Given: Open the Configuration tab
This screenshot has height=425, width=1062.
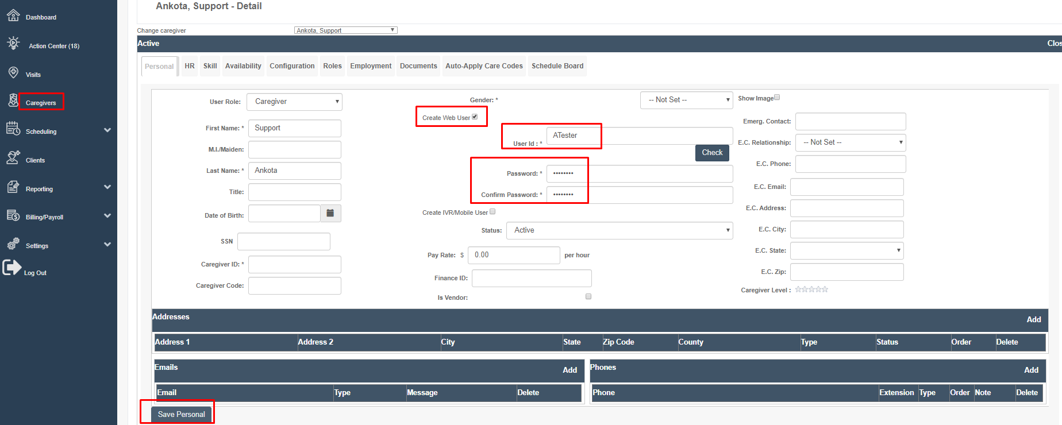Looking at the screenshot, I should click(x=292, y=66).
